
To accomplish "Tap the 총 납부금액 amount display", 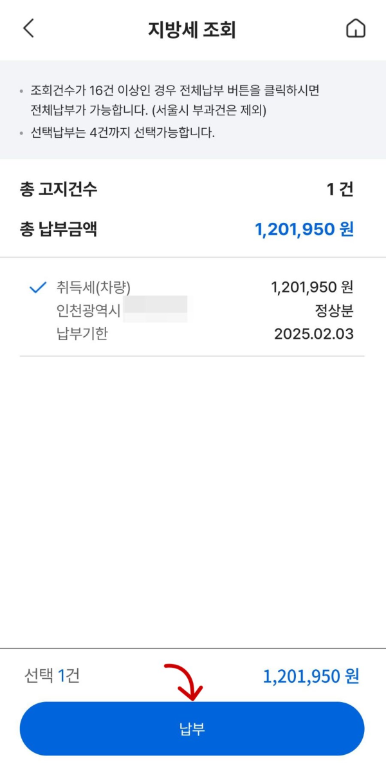I will point(305,230).
